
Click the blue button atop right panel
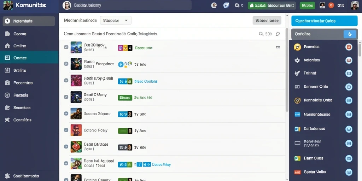point(325,21)
